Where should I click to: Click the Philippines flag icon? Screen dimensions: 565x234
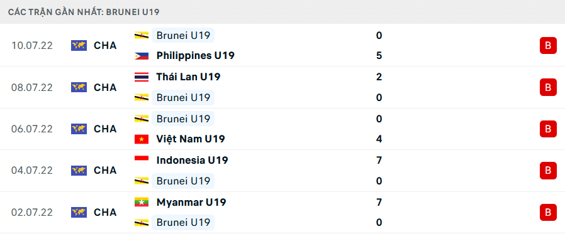pyautogui.click(x=142, y=56)
